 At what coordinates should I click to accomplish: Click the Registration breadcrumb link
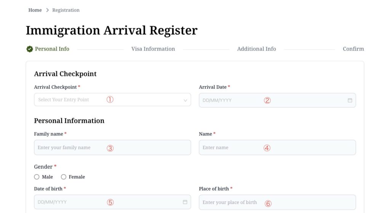(66, 10)
